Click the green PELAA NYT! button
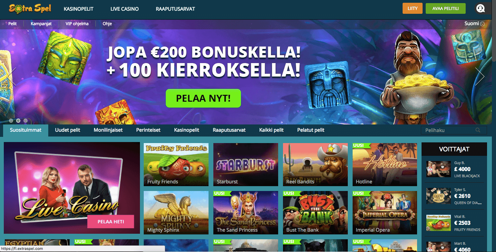496x252 pixels. click(203, 98)
